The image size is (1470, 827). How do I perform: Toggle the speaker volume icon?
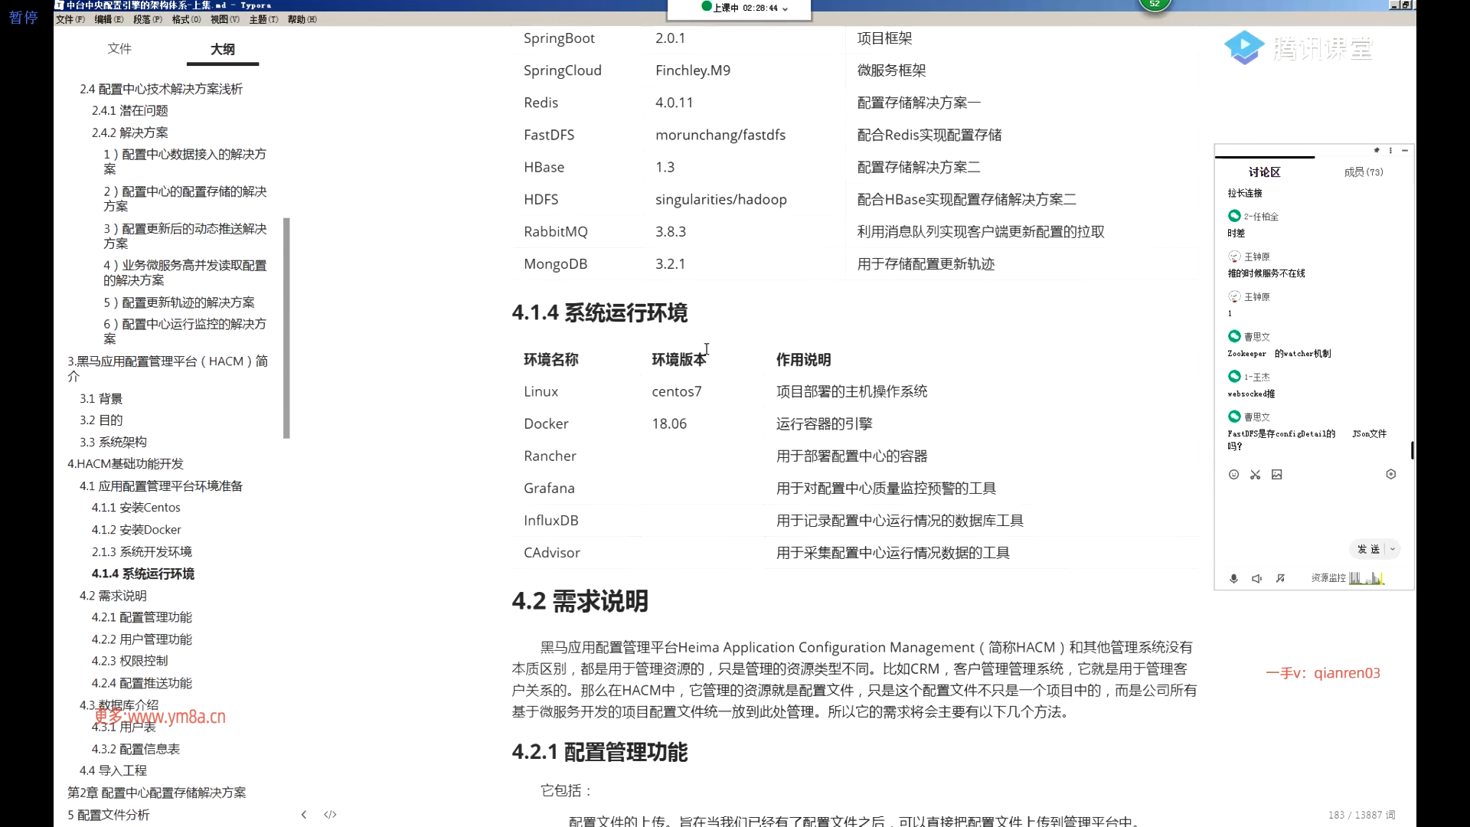[1256, 578]
